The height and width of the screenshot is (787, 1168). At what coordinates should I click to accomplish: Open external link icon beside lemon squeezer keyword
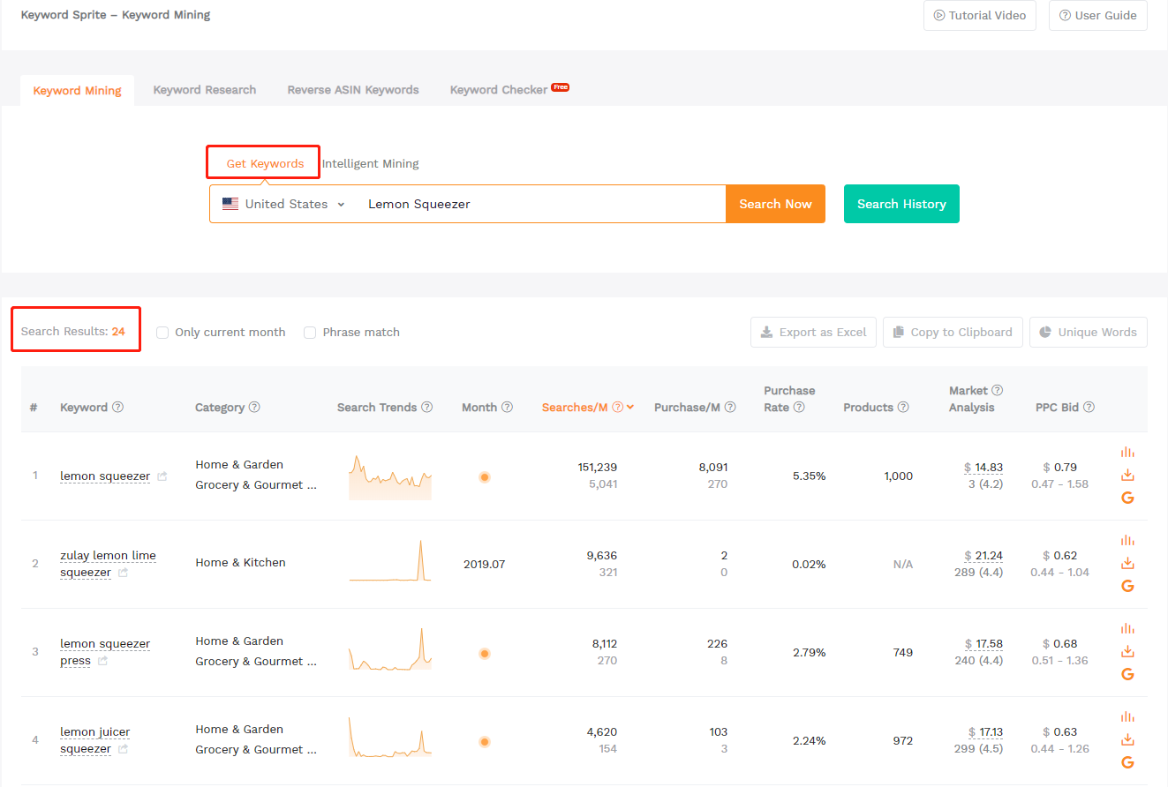click(162, 476)
